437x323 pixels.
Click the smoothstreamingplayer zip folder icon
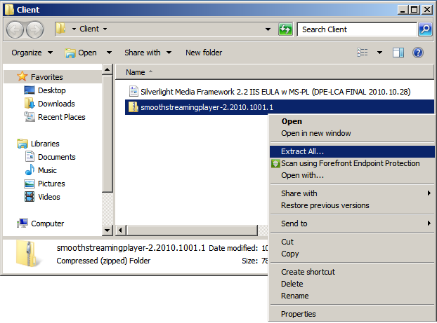click(x=133, y=107)
